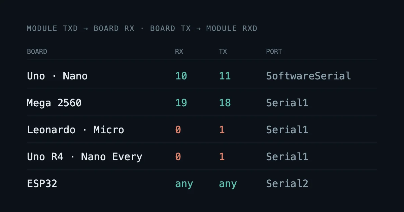Click TX value 1 in Leonardo · Micro row

click(x=222, y=130)
